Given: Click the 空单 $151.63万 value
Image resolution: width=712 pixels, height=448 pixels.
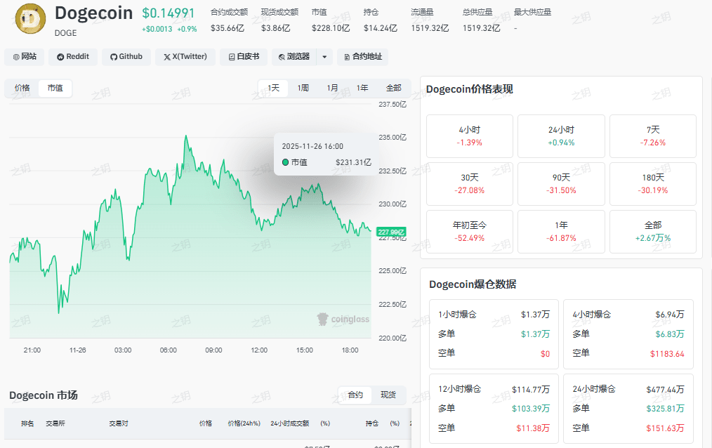Looking at the screenshot, I should pyautogui.click(x=665, y=428).
